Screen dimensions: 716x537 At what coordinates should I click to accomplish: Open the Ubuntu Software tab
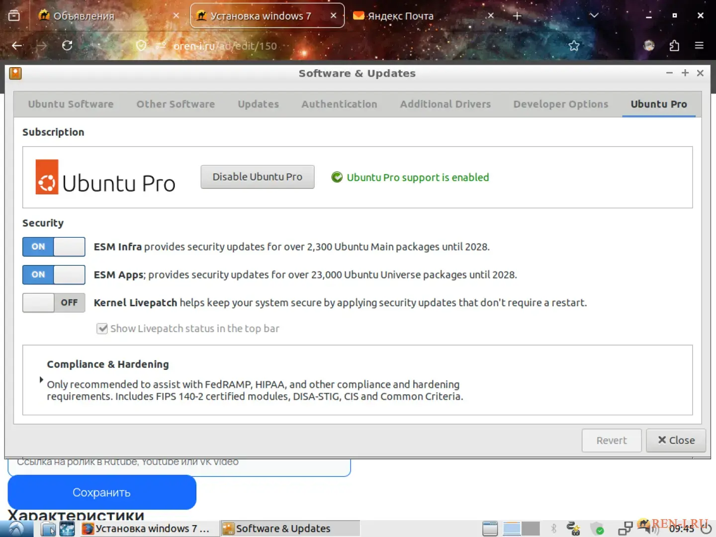[71, 104]
